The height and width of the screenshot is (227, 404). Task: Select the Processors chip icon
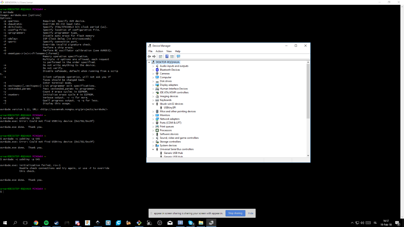(x=157, y=130)
